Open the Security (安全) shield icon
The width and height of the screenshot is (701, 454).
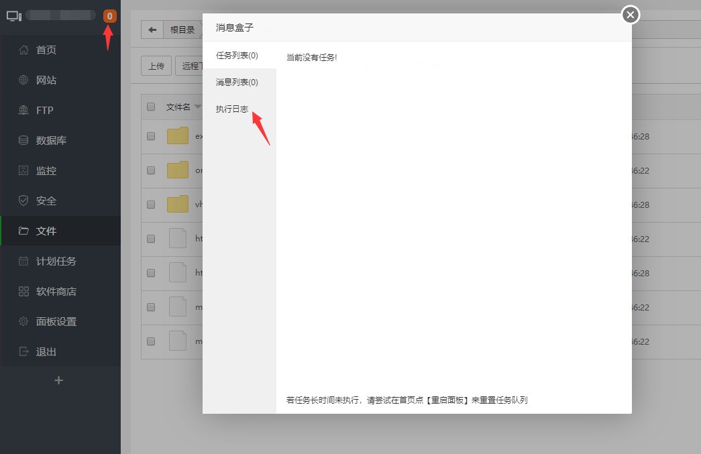(24, 201)
